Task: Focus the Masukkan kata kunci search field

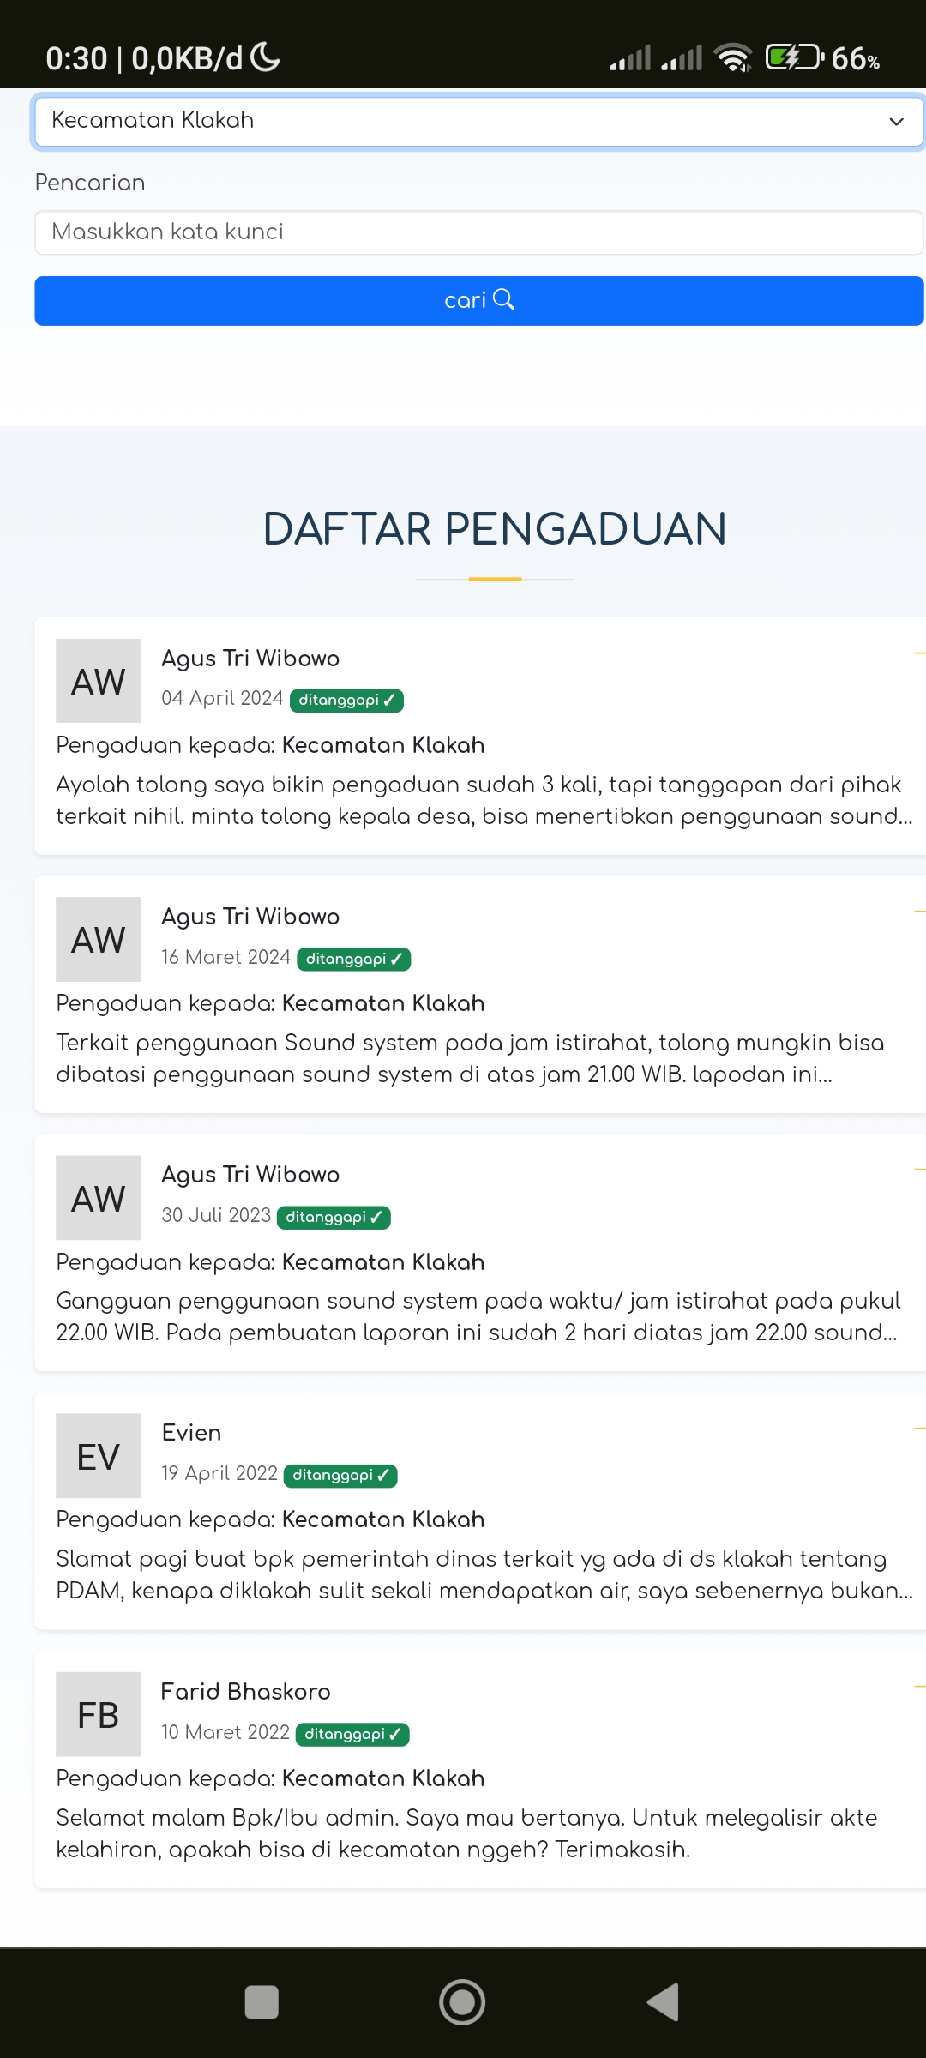Action: coord(478,232)
